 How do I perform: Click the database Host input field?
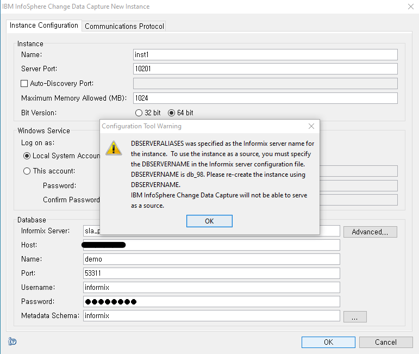pyautogui.click(x=211, y=245)
